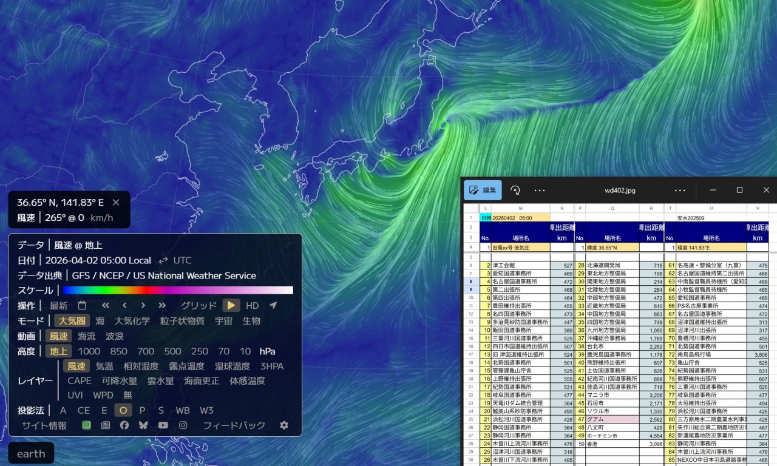Open the Instagram link icon
Screen dimensions: 777x466
[183, 425]
